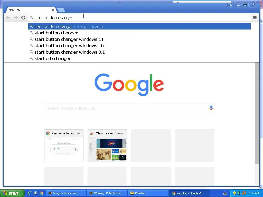263x197 pixels.
Task: Click the security shield tray icon
Action: 234,193
